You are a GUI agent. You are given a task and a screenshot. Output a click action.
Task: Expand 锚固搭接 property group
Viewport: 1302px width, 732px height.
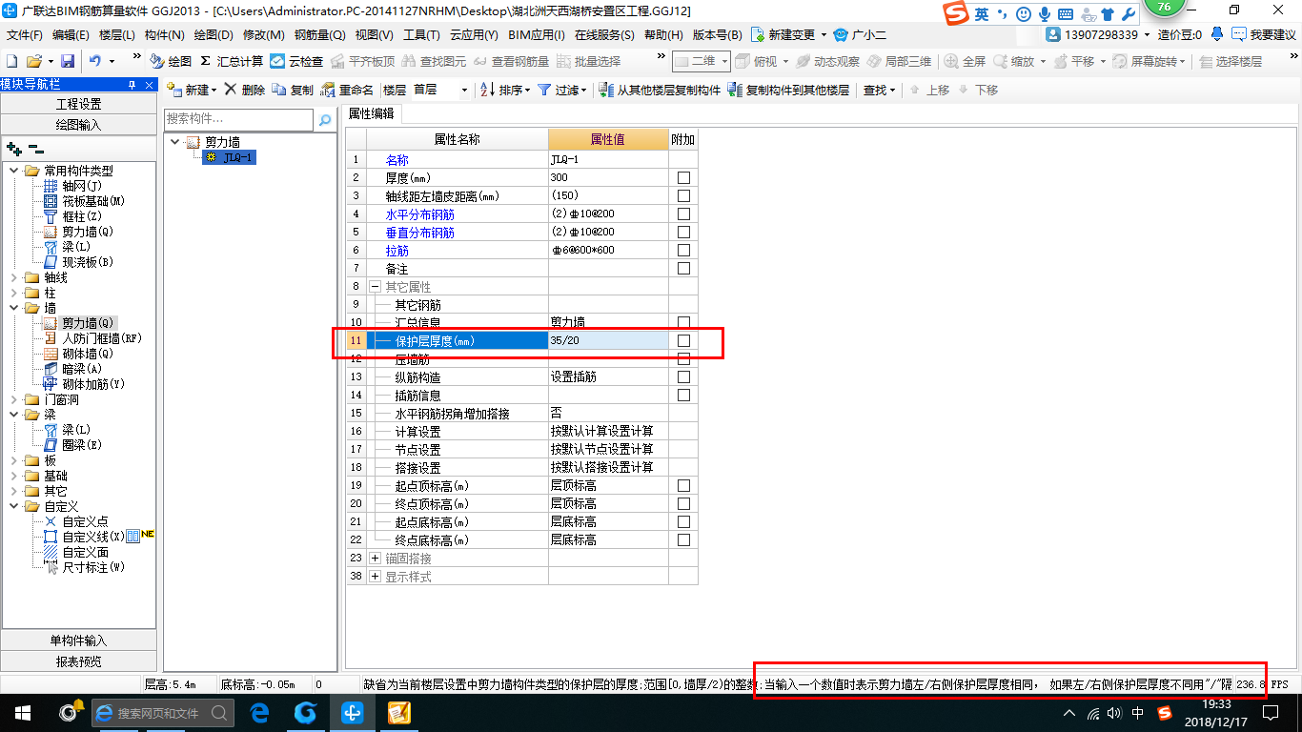(375, 559)
